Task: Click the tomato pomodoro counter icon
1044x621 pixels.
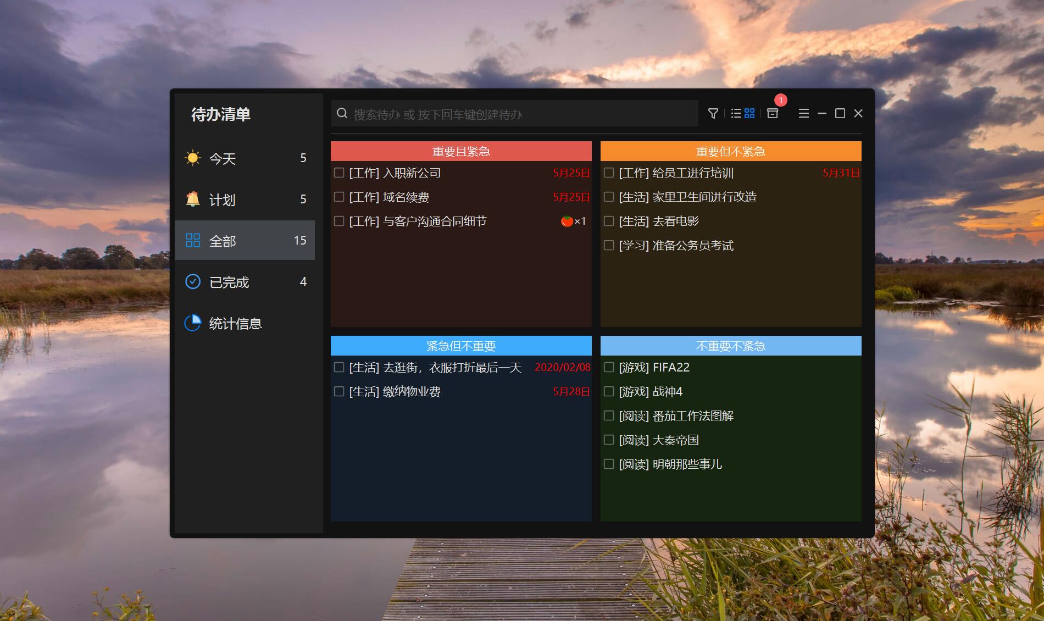Action: [567, 221]
